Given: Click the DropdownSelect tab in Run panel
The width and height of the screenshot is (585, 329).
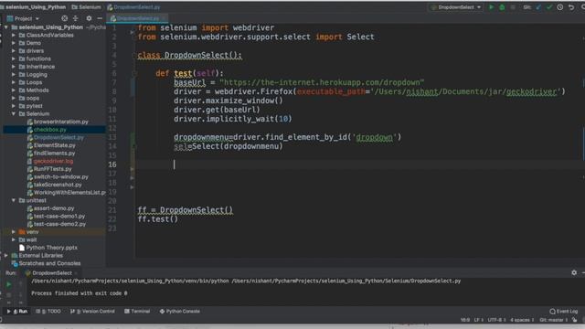Looking at the screenshot, I should click(51, 272).
